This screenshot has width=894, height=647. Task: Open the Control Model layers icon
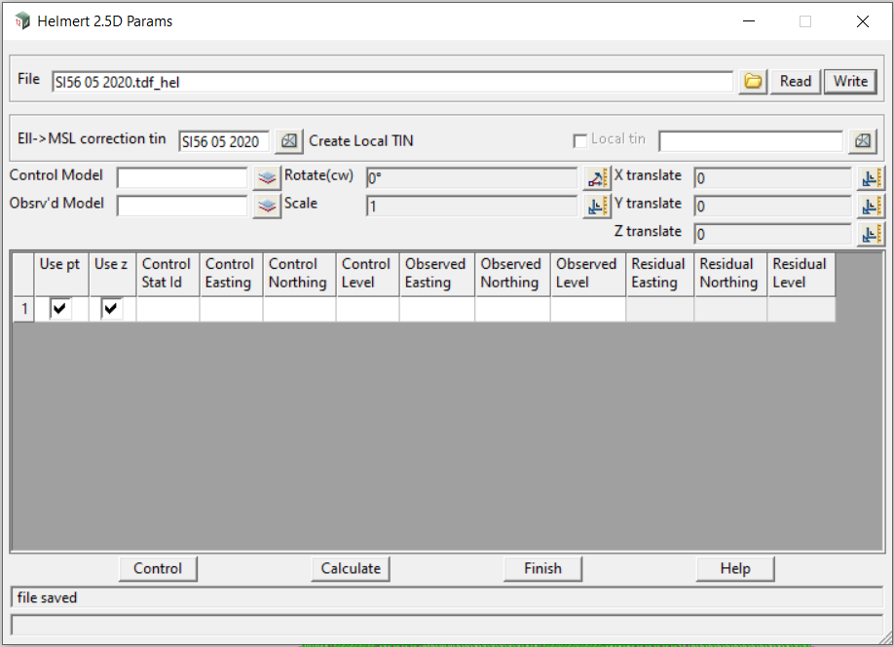(267, 177)
